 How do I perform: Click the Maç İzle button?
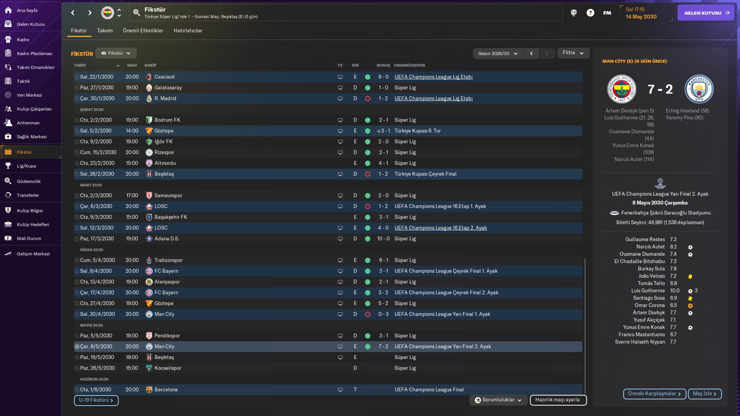704,394
